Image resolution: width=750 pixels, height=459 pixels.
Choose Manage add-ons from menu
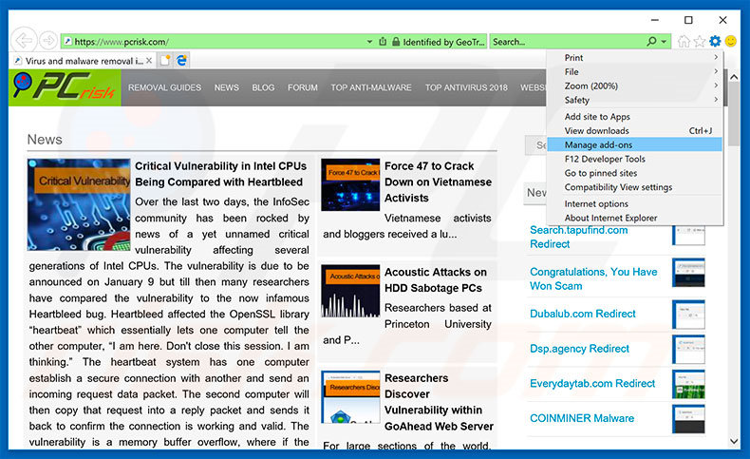(x=634, y=144)
